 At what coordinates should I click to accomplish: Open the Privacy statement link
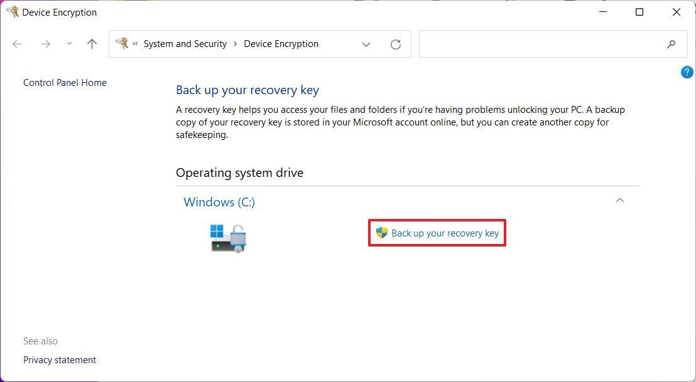pyautogui.click(x=60, y=360)
